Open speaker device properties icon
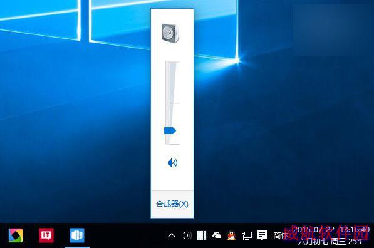 coord(170,33)
